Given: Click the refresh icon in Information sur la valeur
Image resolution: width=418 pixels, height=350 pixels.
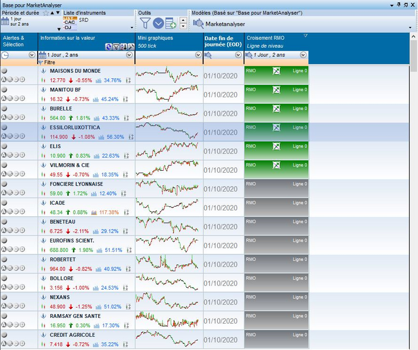Looking at the screenshot, I should pos(109,47).
